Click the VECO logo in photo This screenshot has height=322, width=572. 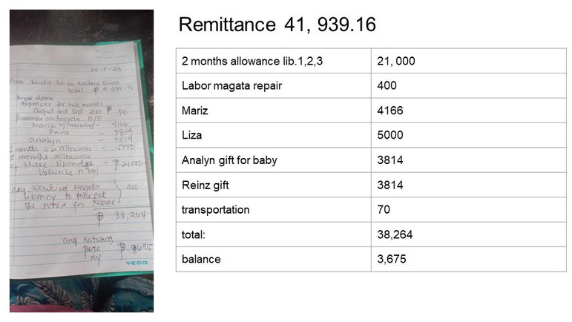tap(137, 263)
